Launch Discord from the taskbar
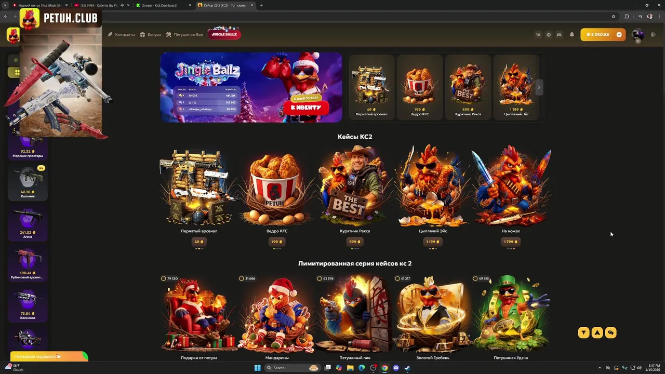665x374 pixels. pyautogui.click(x=396, y=368)
